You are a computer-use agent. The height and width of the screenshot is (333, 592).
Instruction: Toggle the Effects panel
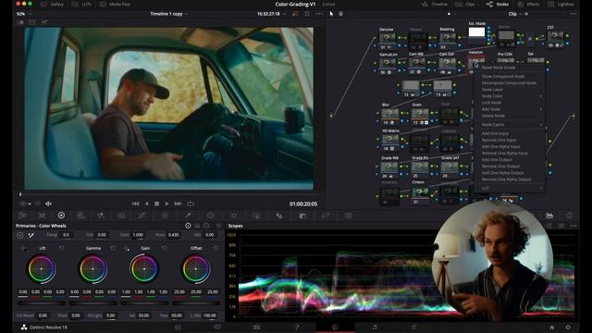pos(528,4)
